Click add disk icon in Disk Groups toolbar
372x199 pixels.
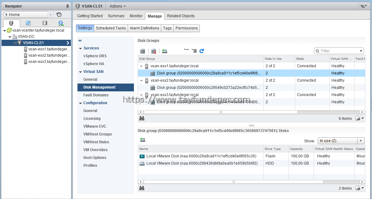165,51
